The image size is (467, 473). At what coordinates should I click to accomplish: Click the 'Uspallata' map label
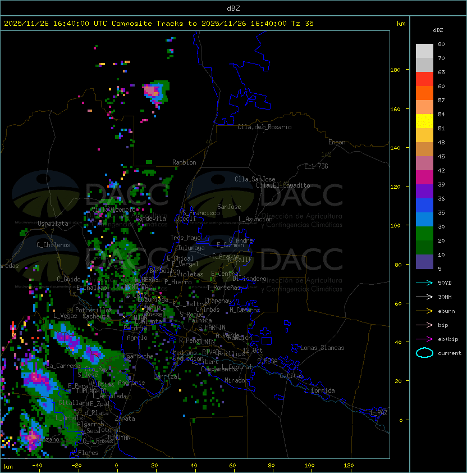tap(53, 224)
